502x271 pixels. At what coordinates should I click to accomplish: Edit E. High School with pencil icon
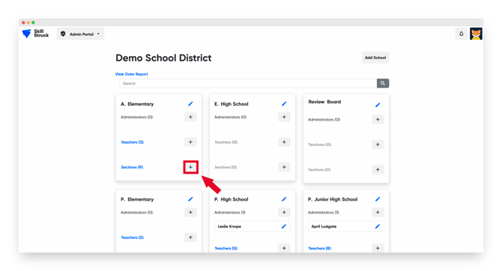tap(284, 103)
